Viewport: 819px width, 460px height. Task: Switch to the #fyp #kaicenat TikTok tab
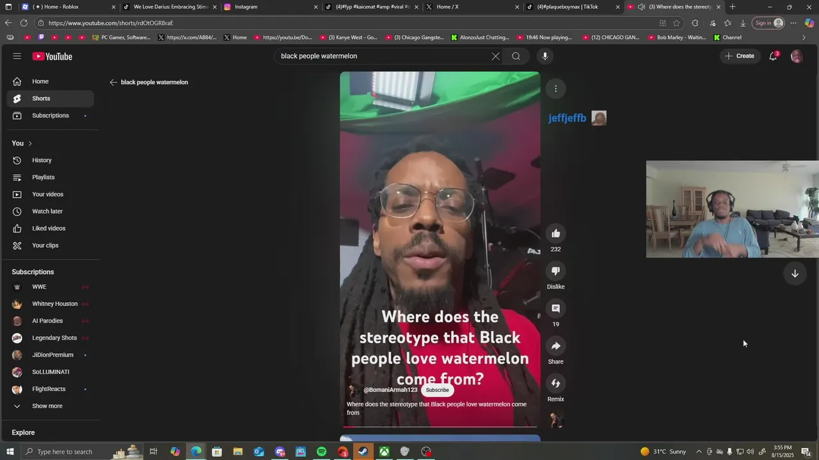pyautogui.click(x=371, y=7)
